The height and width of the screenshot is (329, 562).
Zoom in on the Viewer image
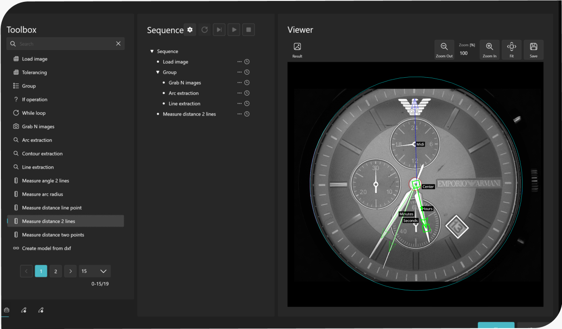pyautogui.click(x=490, y=50)
